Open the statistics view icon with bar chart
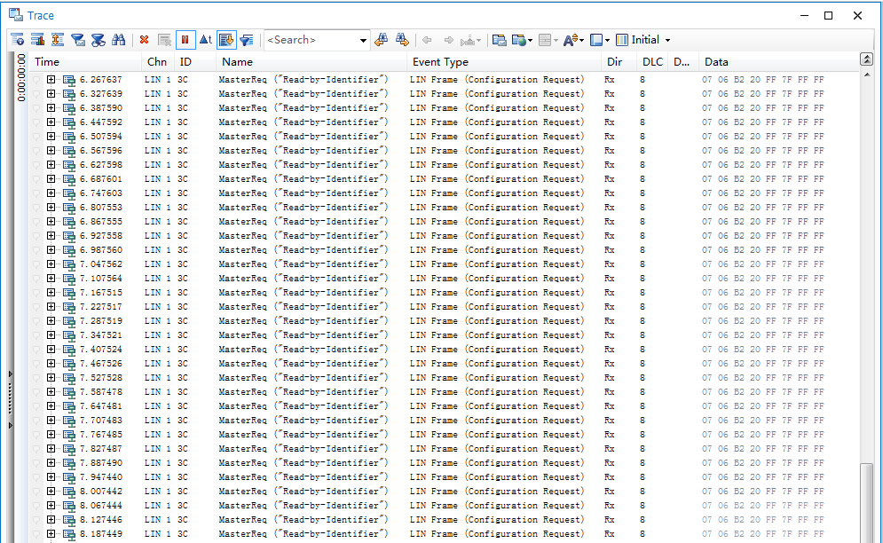883x543 pixels. [x=38, y=40]
